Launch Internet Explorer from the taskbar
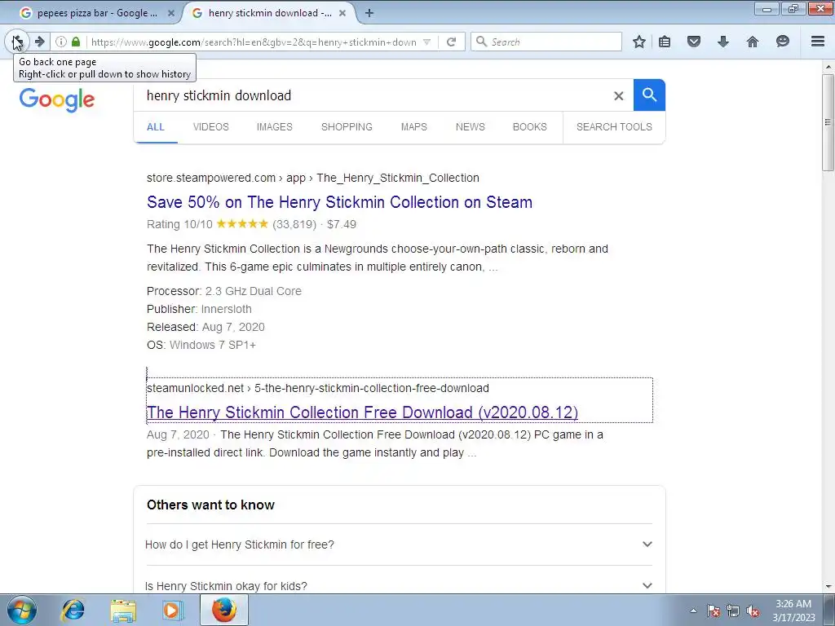 pyautogui.click(x=73, y=610)
